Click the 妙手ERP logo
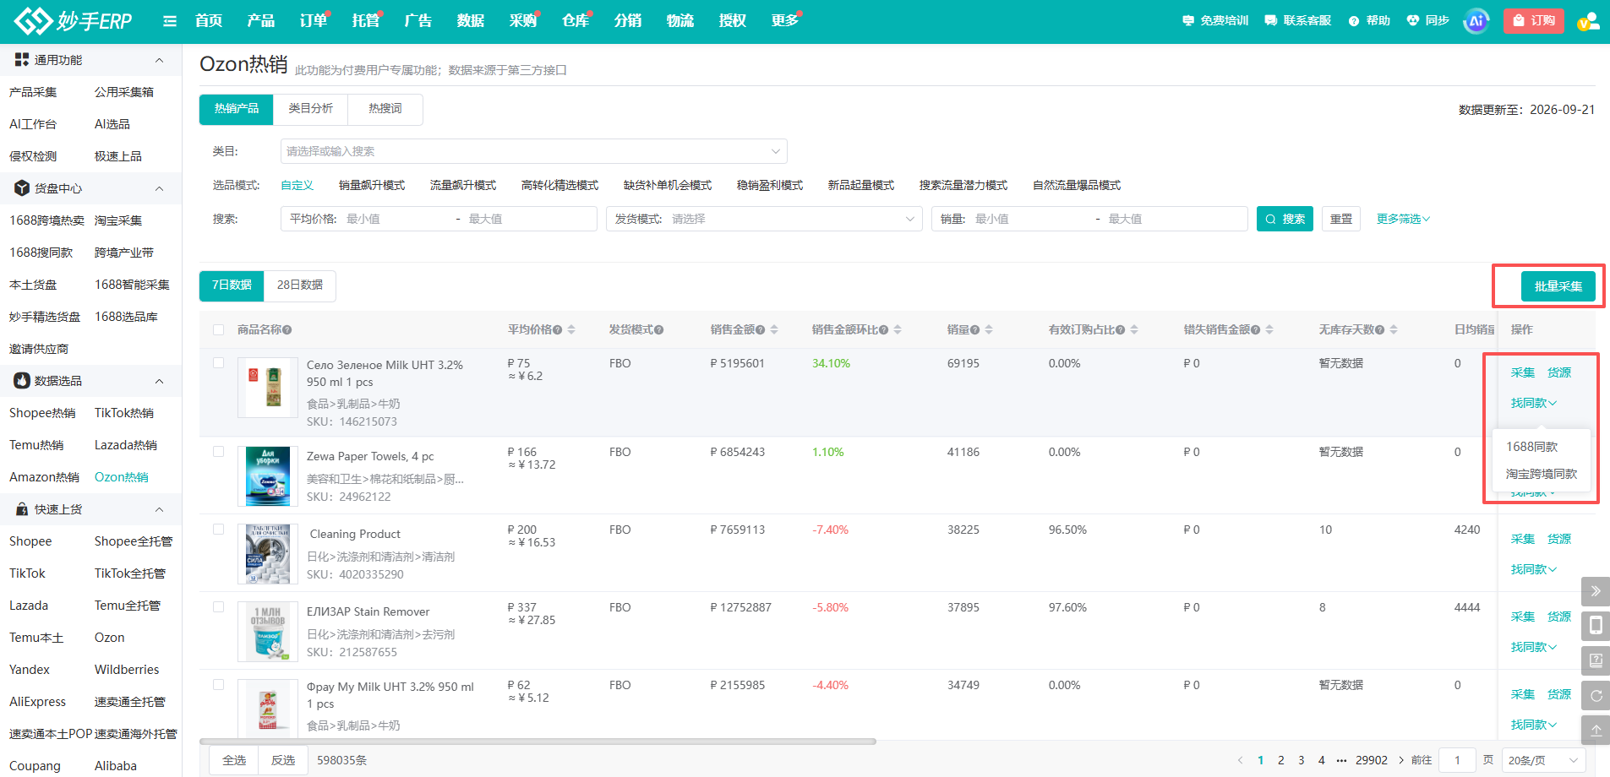Image resolution: width=1610 pixels, height=777 pixels. pos(74,21)
